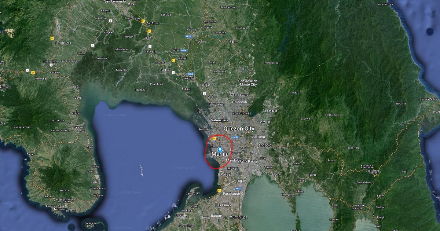Click the General Nakar label

429,99
